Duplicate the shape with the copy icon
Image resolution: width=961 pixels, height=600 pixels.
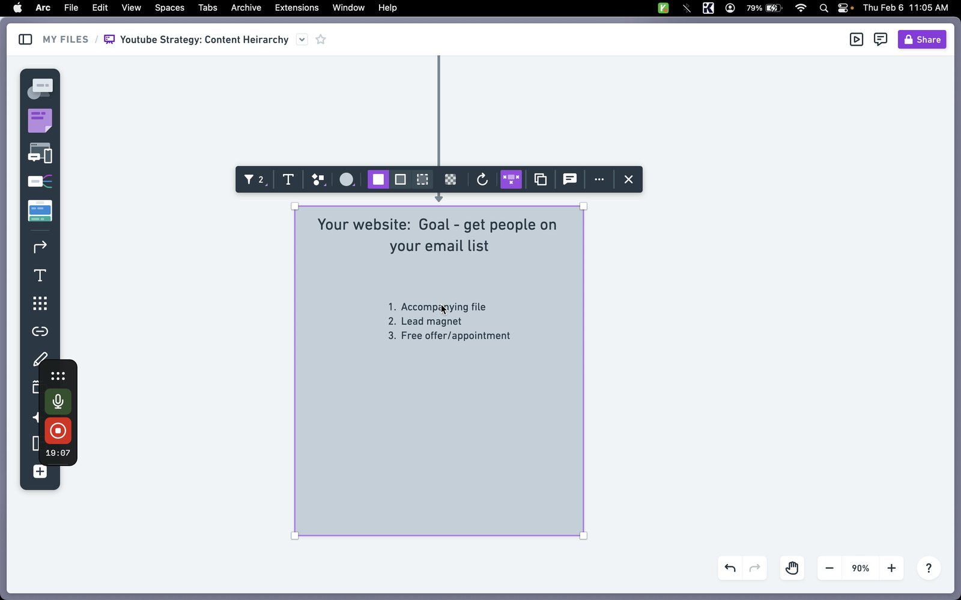pyautogui.click(x=541, y=179)
